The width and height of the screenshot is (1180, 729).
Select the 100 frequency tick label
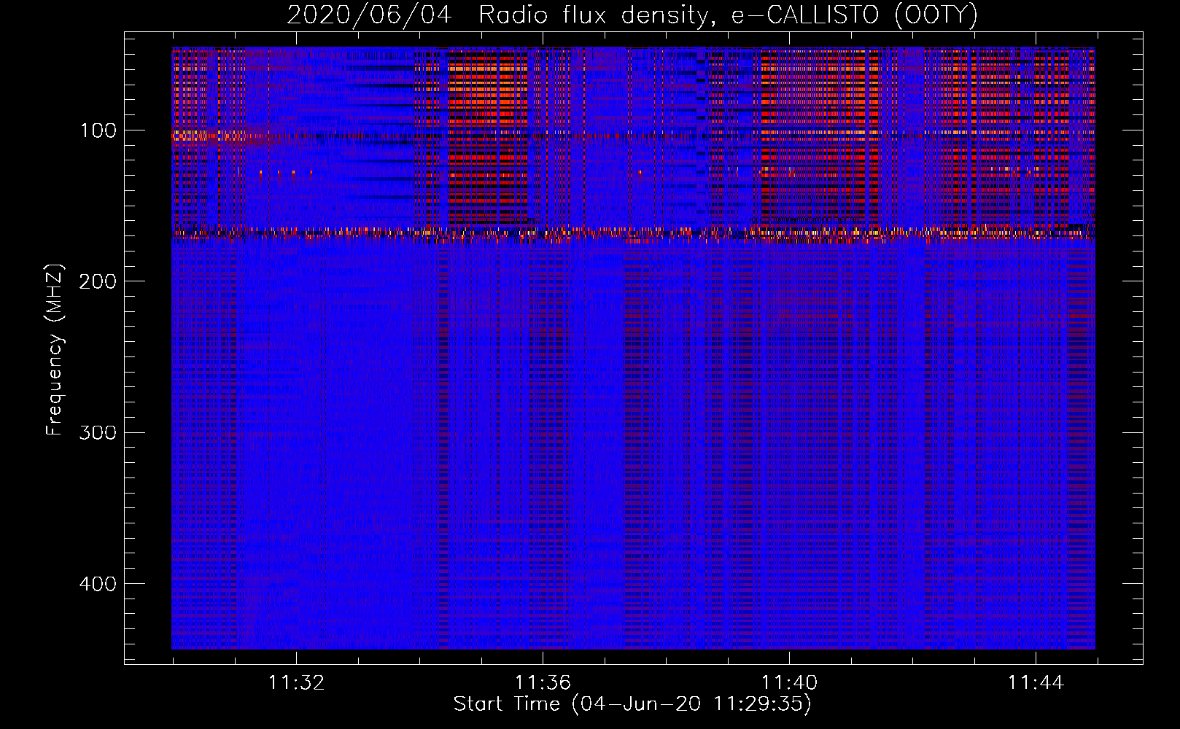pos(98,130)
